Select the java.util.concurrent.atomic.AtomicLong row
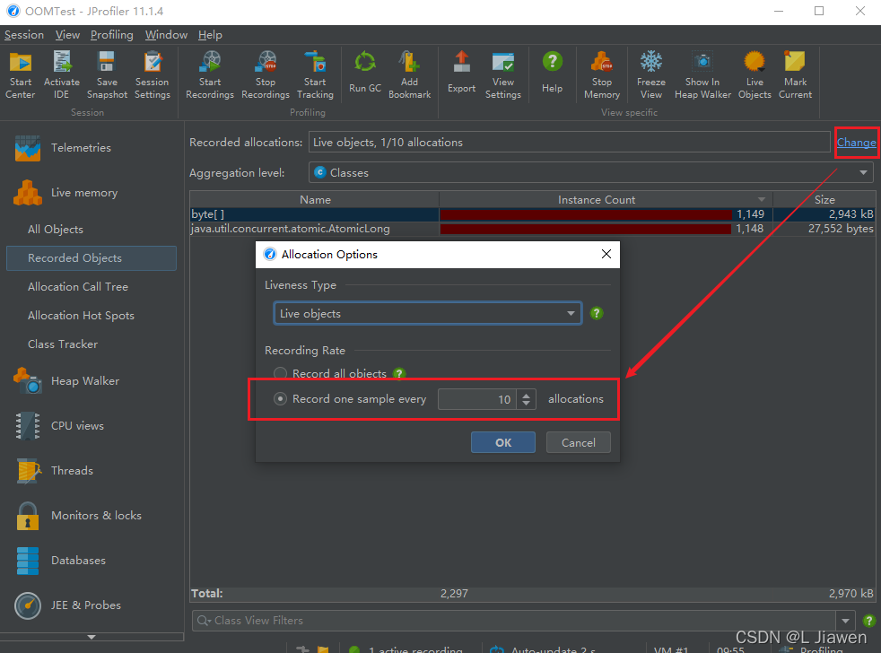This screenshot has height=653, width=881. pos(533,229)
